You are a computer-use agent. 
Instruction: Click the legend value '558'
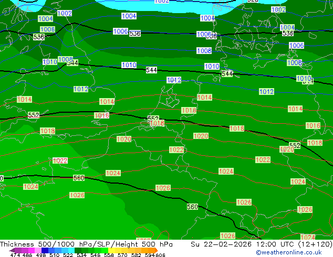tap(109, 255)
